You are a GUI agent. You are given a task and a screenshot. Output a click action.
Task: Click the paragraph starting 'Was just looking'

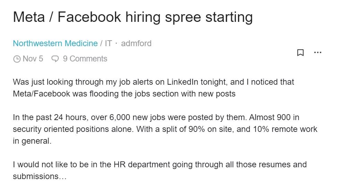tap(153, 88)
